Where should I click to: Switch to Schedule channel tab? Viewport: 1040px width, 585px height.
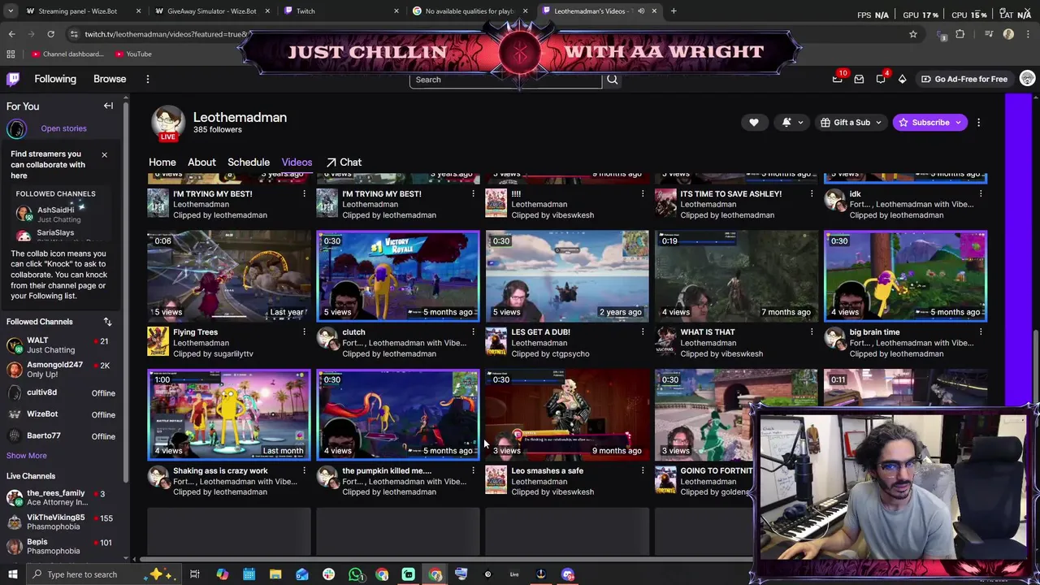[x=249, y=162]
